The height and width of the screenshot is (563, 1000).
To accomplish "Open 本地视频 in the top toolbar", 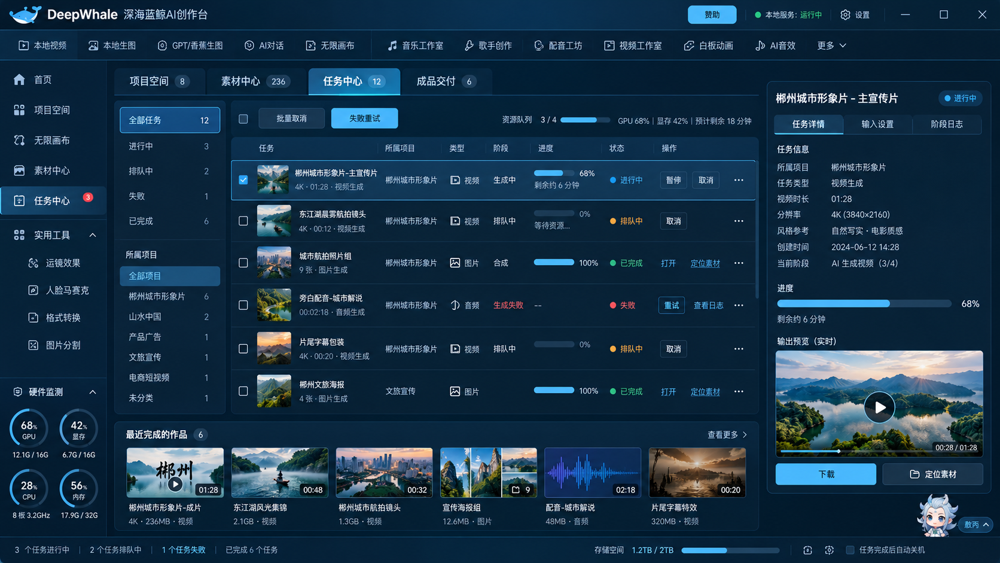I will tap(42, 45).
